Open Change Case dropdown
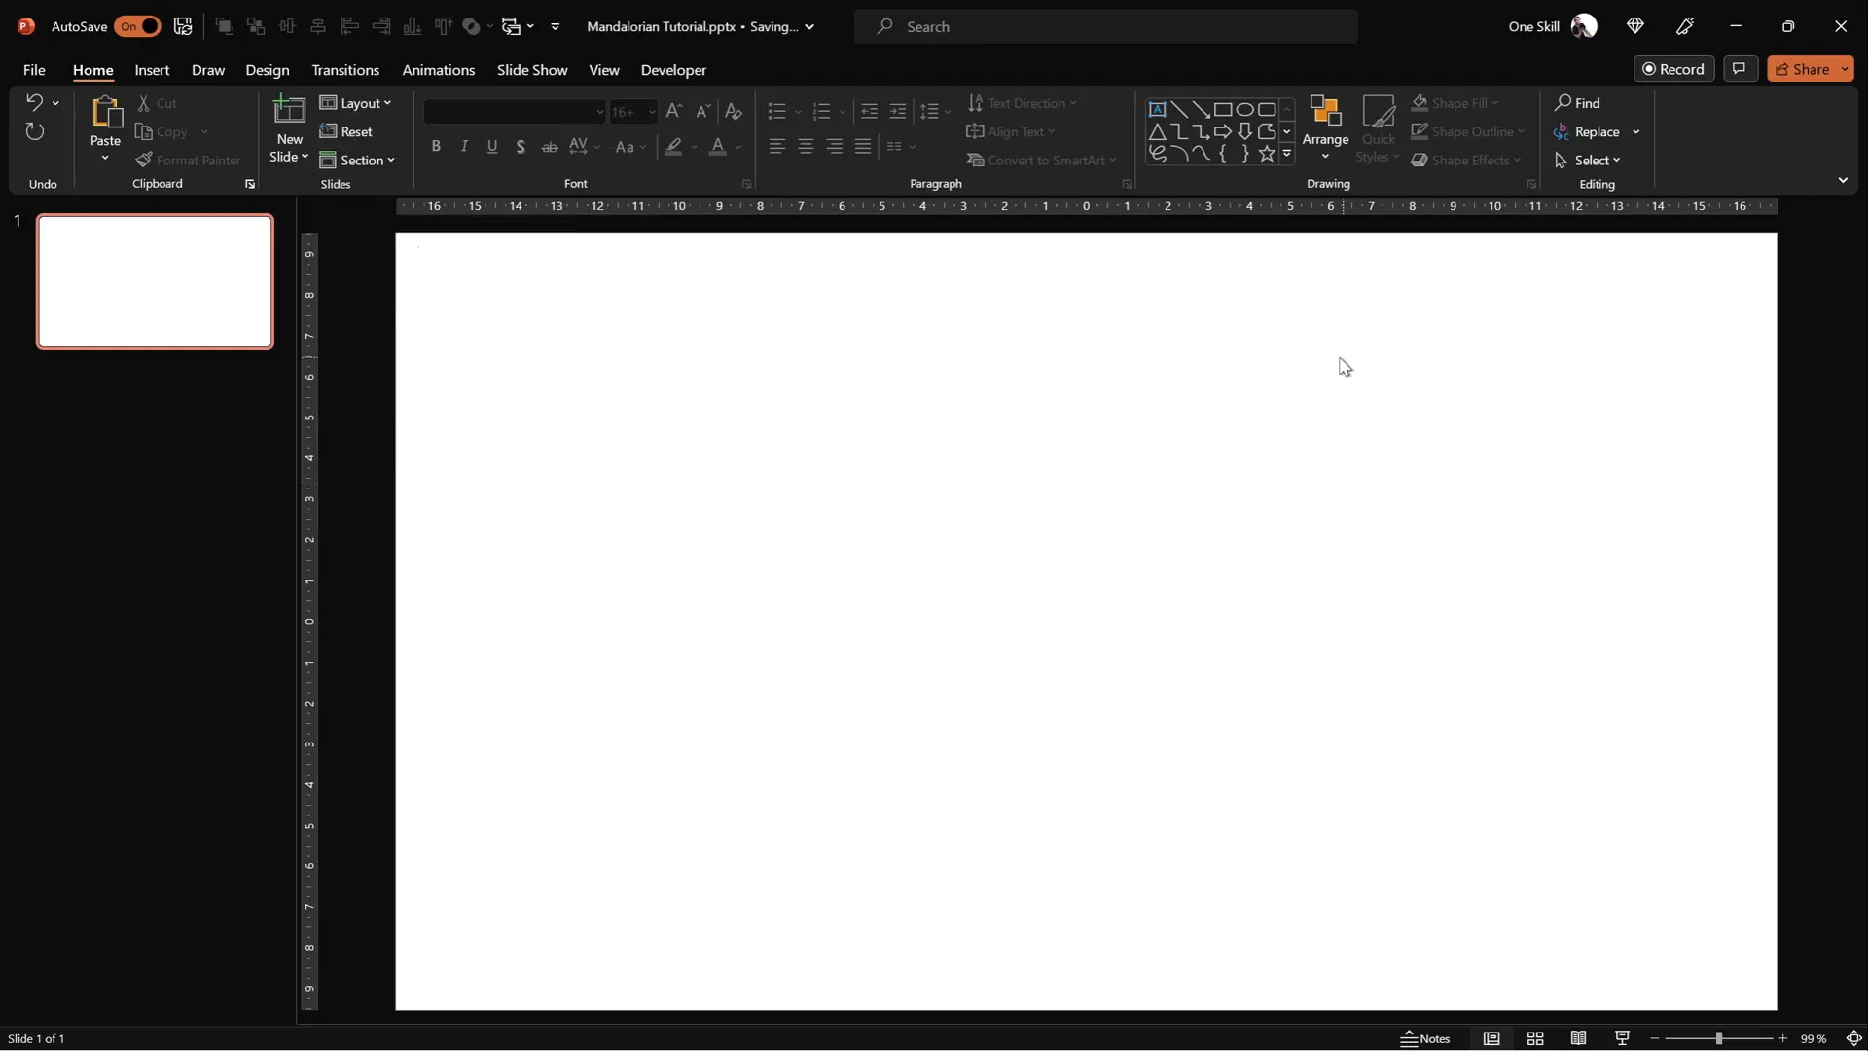Image resolution: width=1868 pixels, height=1051 pixels. [630, 146]
